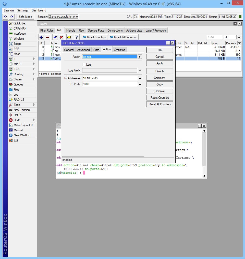Toggle Safe Mode
The image size is (245, 259).
click(x=25, y=17)
